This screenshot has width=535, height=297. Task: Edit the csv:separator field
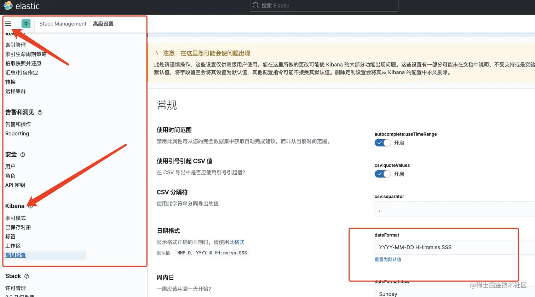[455, 209]
